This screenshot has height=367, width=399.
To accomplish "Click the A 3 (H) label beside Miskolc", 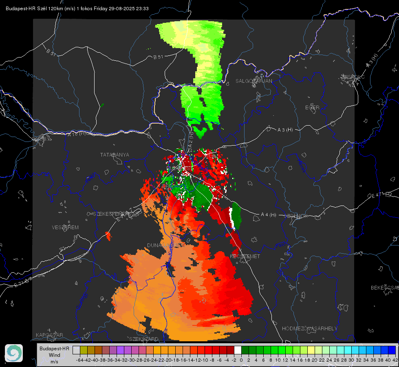I will click(372, 61).
